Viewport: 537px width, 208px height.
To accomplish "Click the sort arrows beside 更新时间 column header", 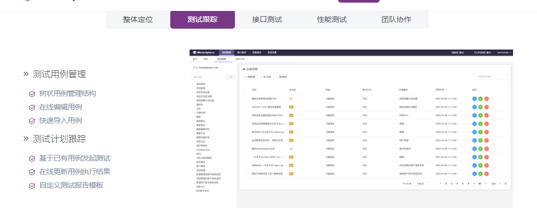I will pyautogui.click(x=446, y=90).
